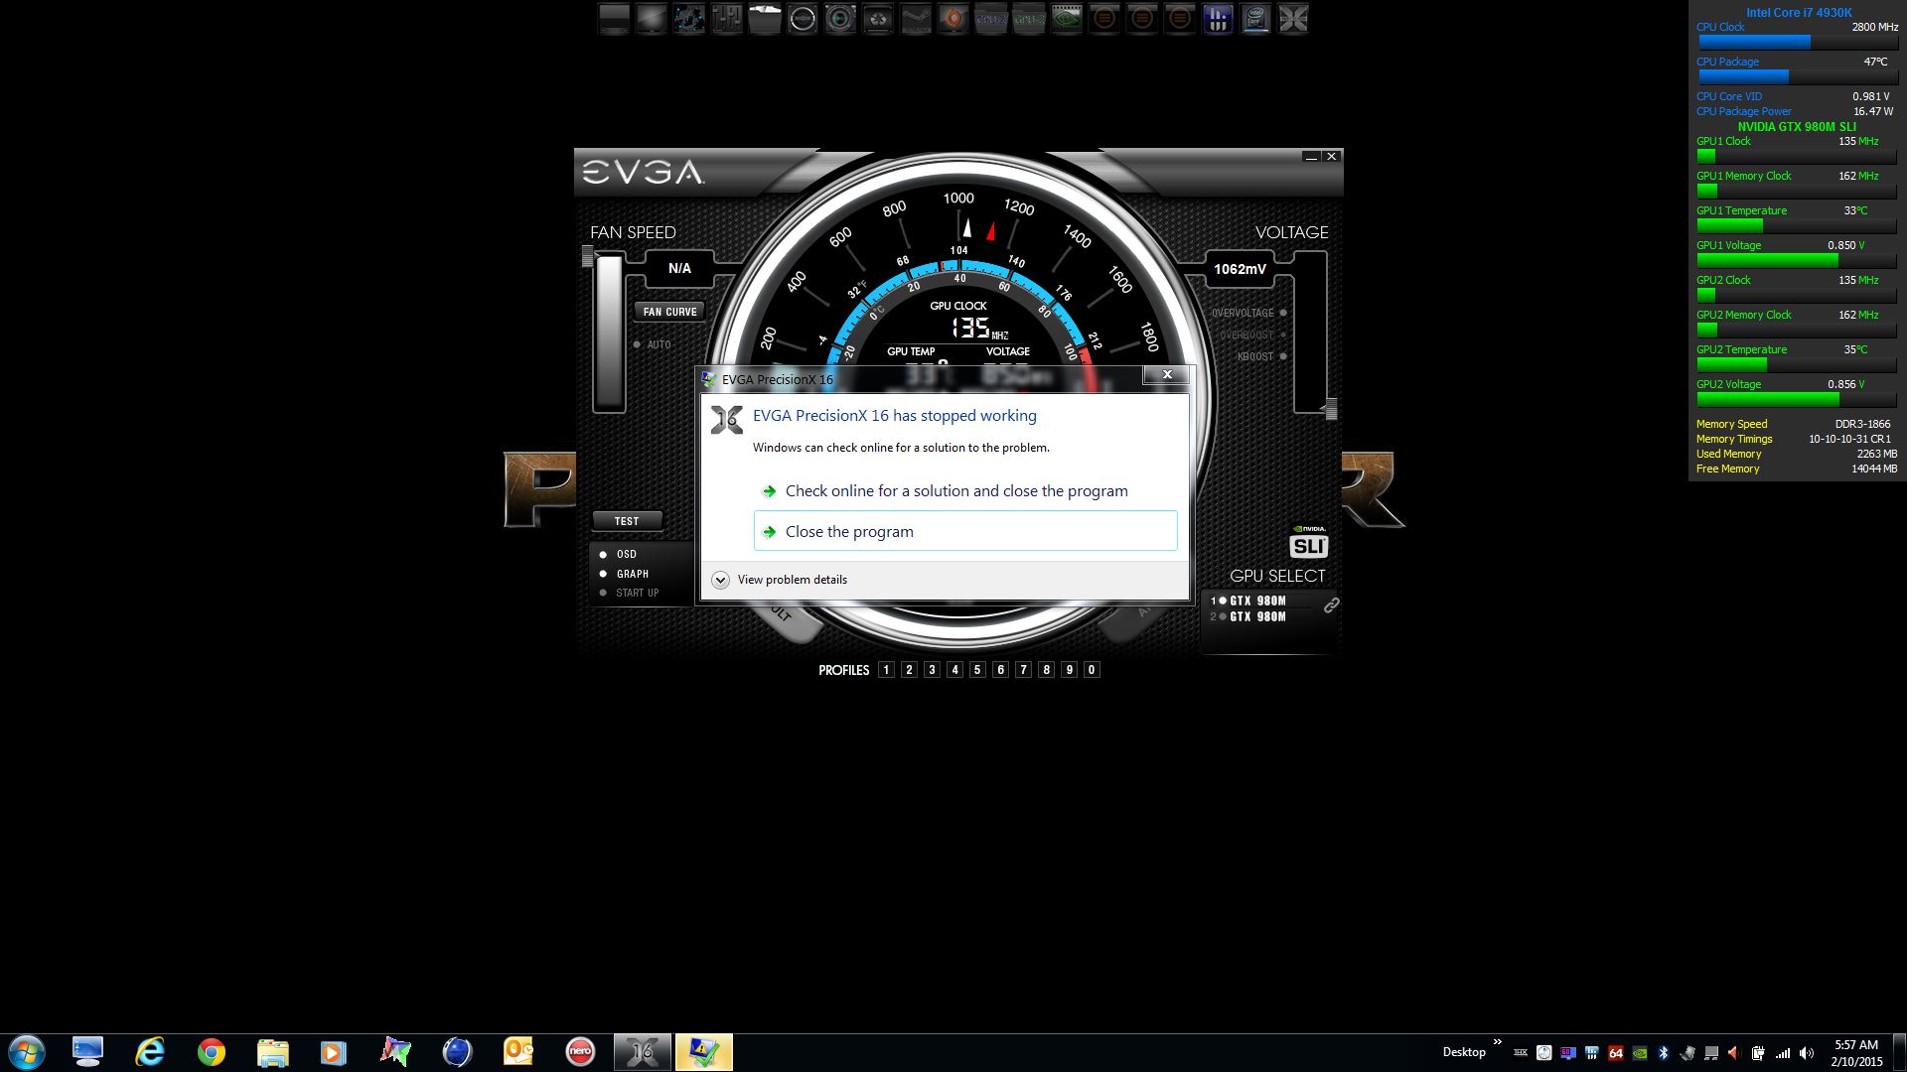Minimize the EVGA PrecisionX window
The width and height of the screenshot is (1907, 1072).
(1311, 157)
